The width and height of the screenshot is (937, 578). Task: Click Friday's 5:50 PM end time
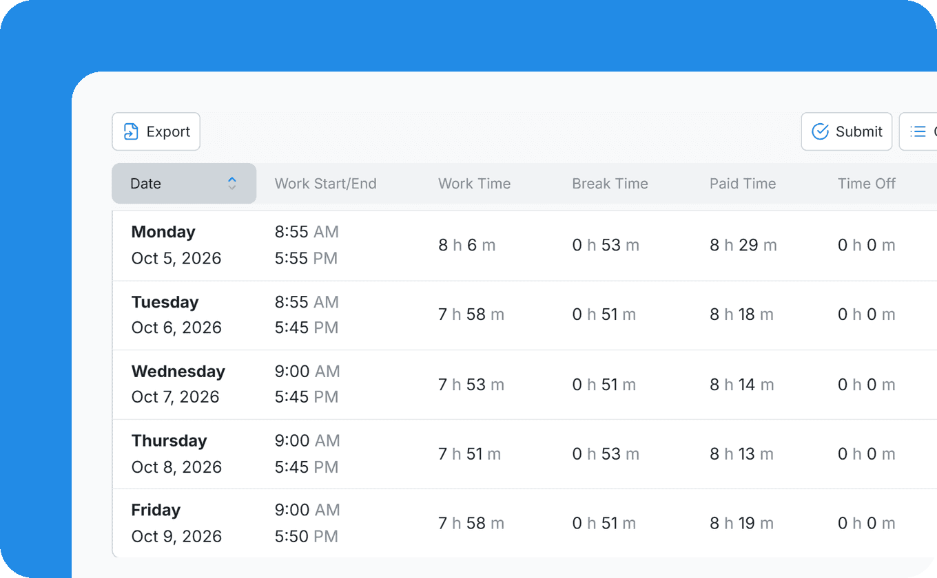307,537
